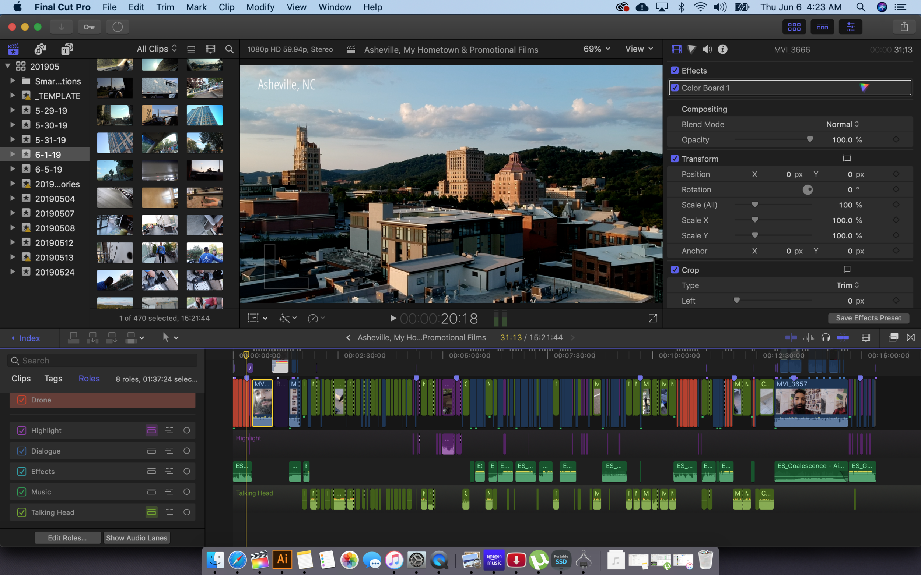The height and width of the screenshot is (575, 921).
Task: Play the viewer clip
Action: click(393, 318)
